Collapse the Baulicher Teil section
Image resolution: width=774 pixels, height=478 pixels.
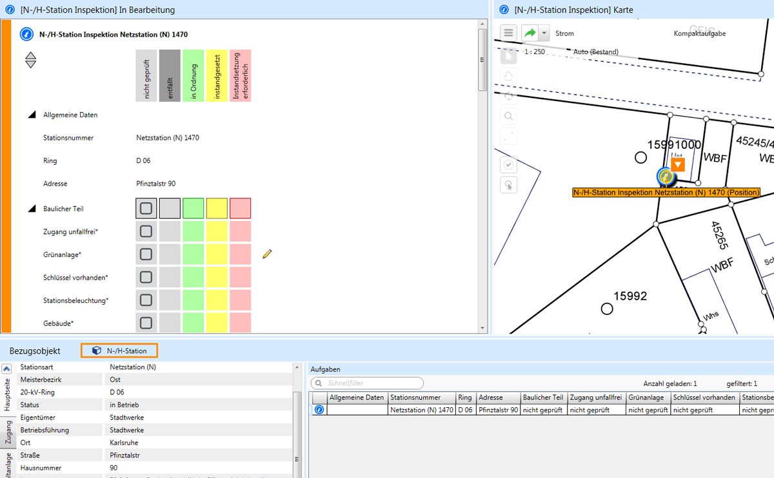point(32,209)
